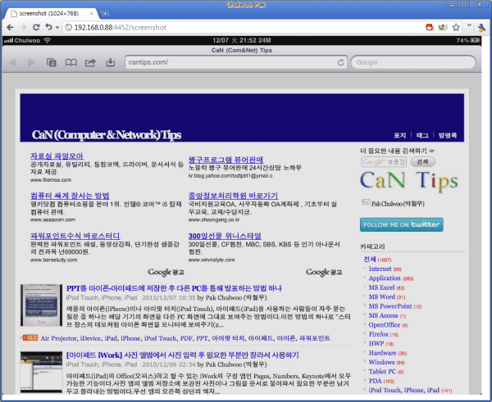492x402 pixels.
Task: Select the Tablet PC category
Action: coord(382,372)
